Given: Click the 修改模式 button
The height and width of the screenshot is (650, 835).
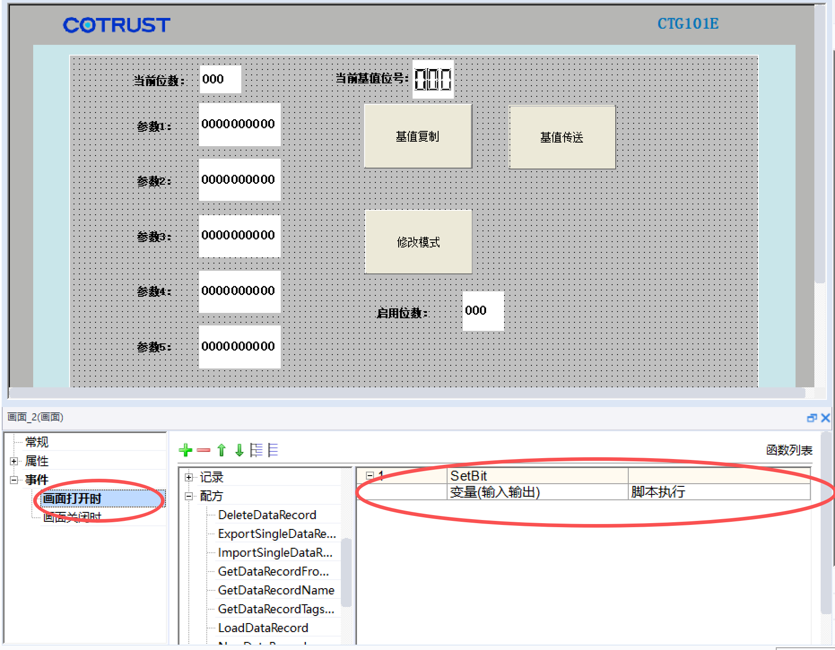Looking at the screenshot, I should (x=418, y=242).
